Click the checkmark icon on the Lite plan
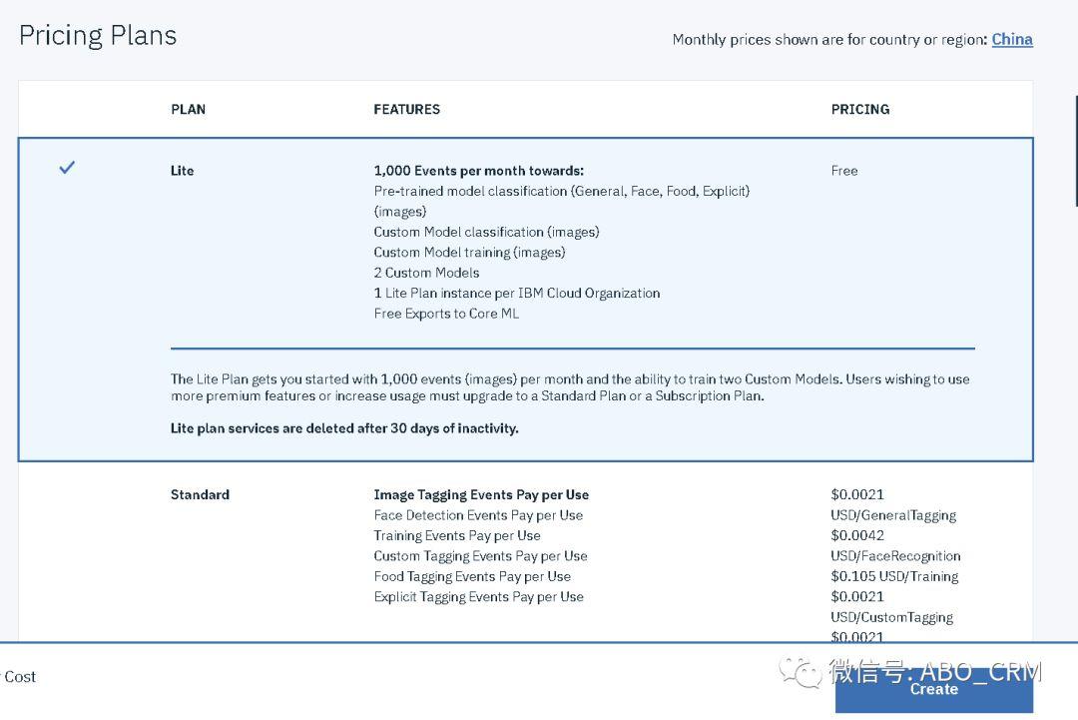Viewport: 1078px width, 720px height. point(67,167)
